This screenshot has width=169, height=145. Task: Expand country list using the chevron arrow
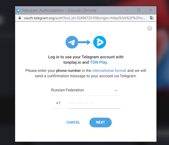[116, 90]
